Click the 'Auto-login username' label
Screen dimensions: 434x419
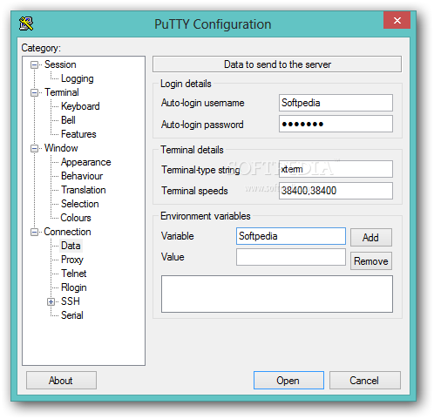203,103
